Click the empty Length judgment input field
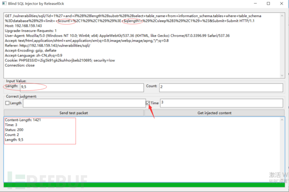Image resolution: width=289 pixels, height=192 pixels. point(85,103)
